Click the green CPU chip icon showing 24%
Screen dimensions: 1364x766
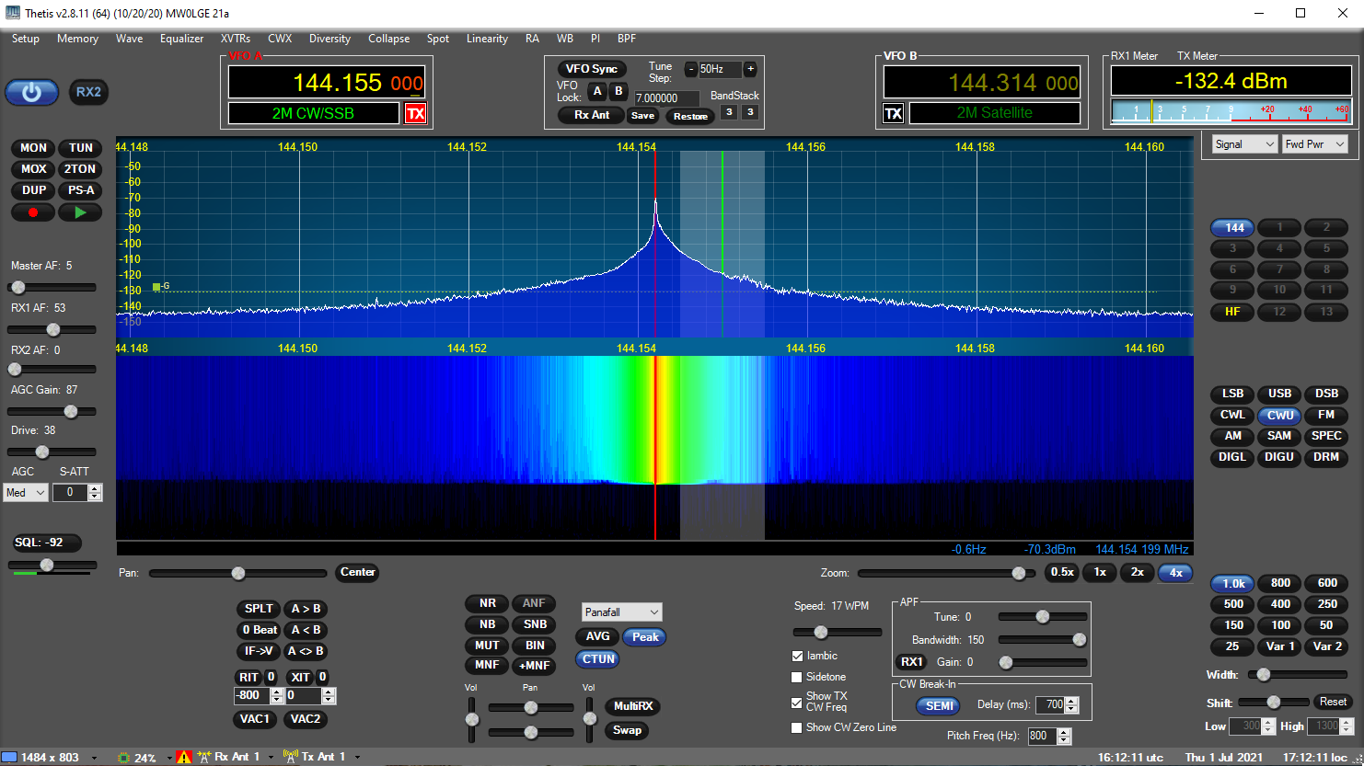(x=122, y=757)
